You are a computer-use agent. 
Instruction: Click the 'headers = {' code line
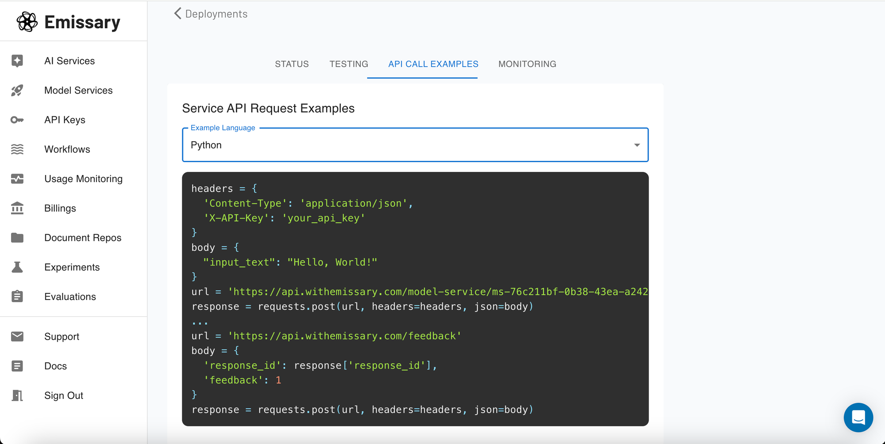224,188
